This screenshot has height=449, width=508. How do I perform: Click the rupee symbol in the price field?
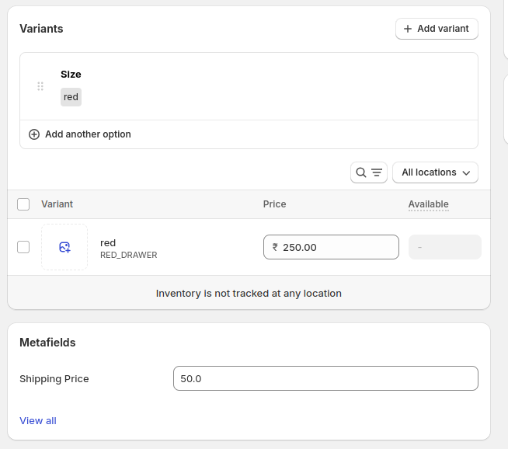coord(275,247)
